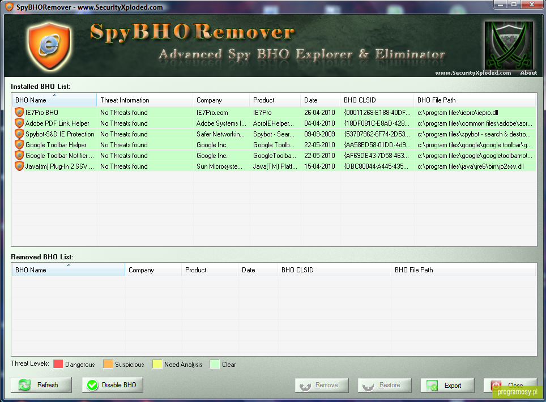Click CLSID {DBC80044-A445-435... cell
546x402 pixels.
pyautogui.click(x=376, y=166)
